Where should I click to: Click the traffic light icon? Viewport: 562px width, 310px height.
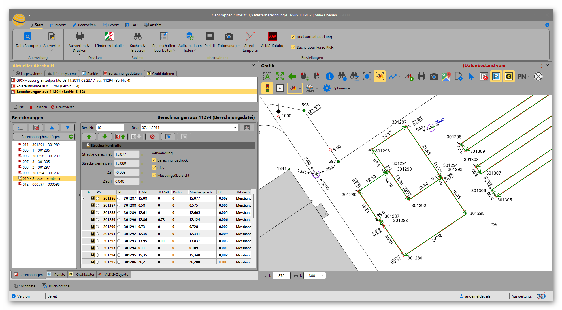pos(267,88)
